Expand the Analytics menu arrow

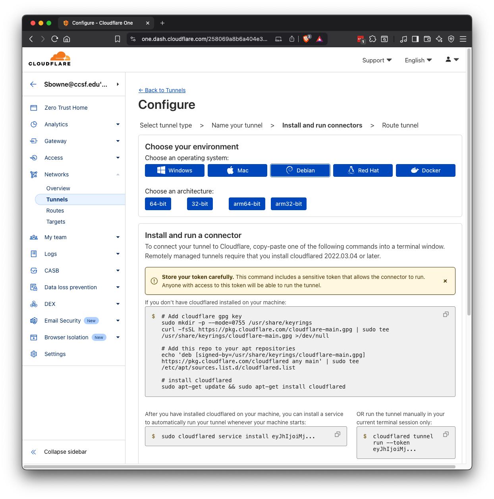coord(118,124)
